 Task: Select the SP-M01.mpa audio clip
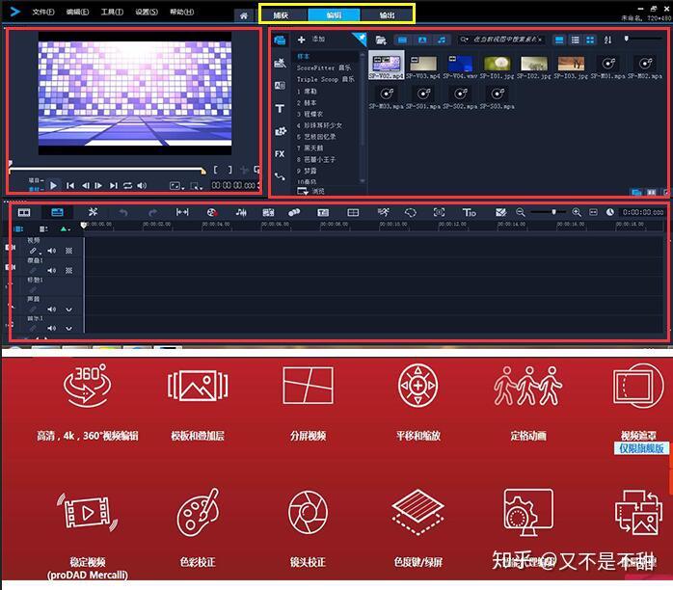607,67
